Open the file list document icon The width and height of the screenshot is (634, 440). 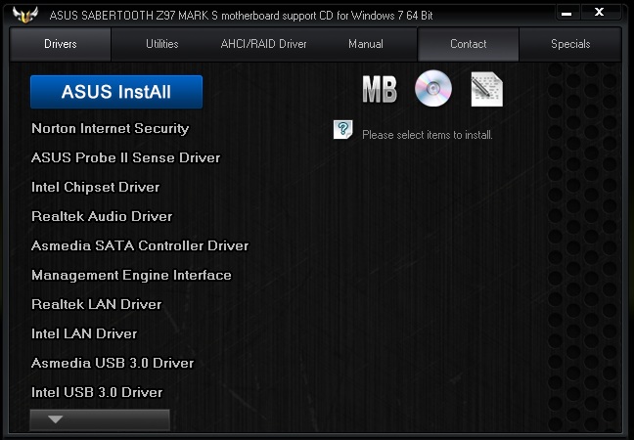click(487, 89)
